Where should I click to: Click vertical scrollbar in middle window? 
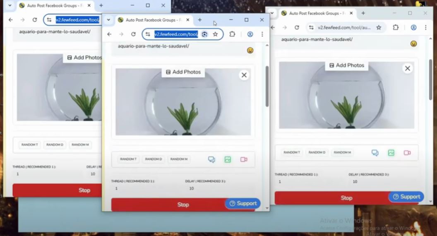[267, 87]
